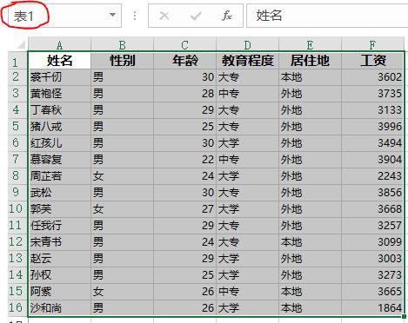Click the cell 宋青书
The width and height of the screenshot is (408, 323).
[x=59, y=242]
